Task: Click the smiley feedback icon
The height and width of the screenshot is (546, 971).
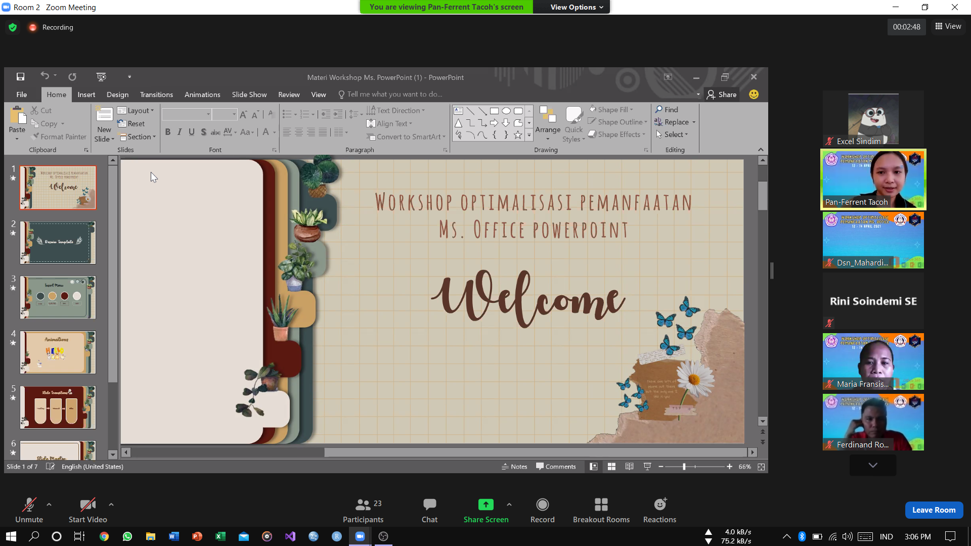Action: click(x=754, y=95)
